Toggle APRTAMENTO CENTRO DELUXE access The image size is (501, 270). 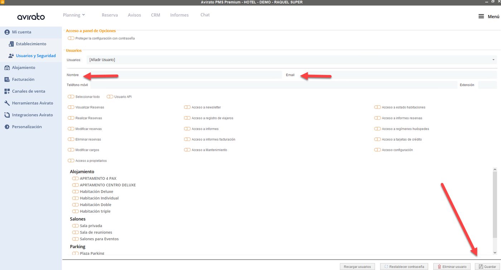(75, 185)
